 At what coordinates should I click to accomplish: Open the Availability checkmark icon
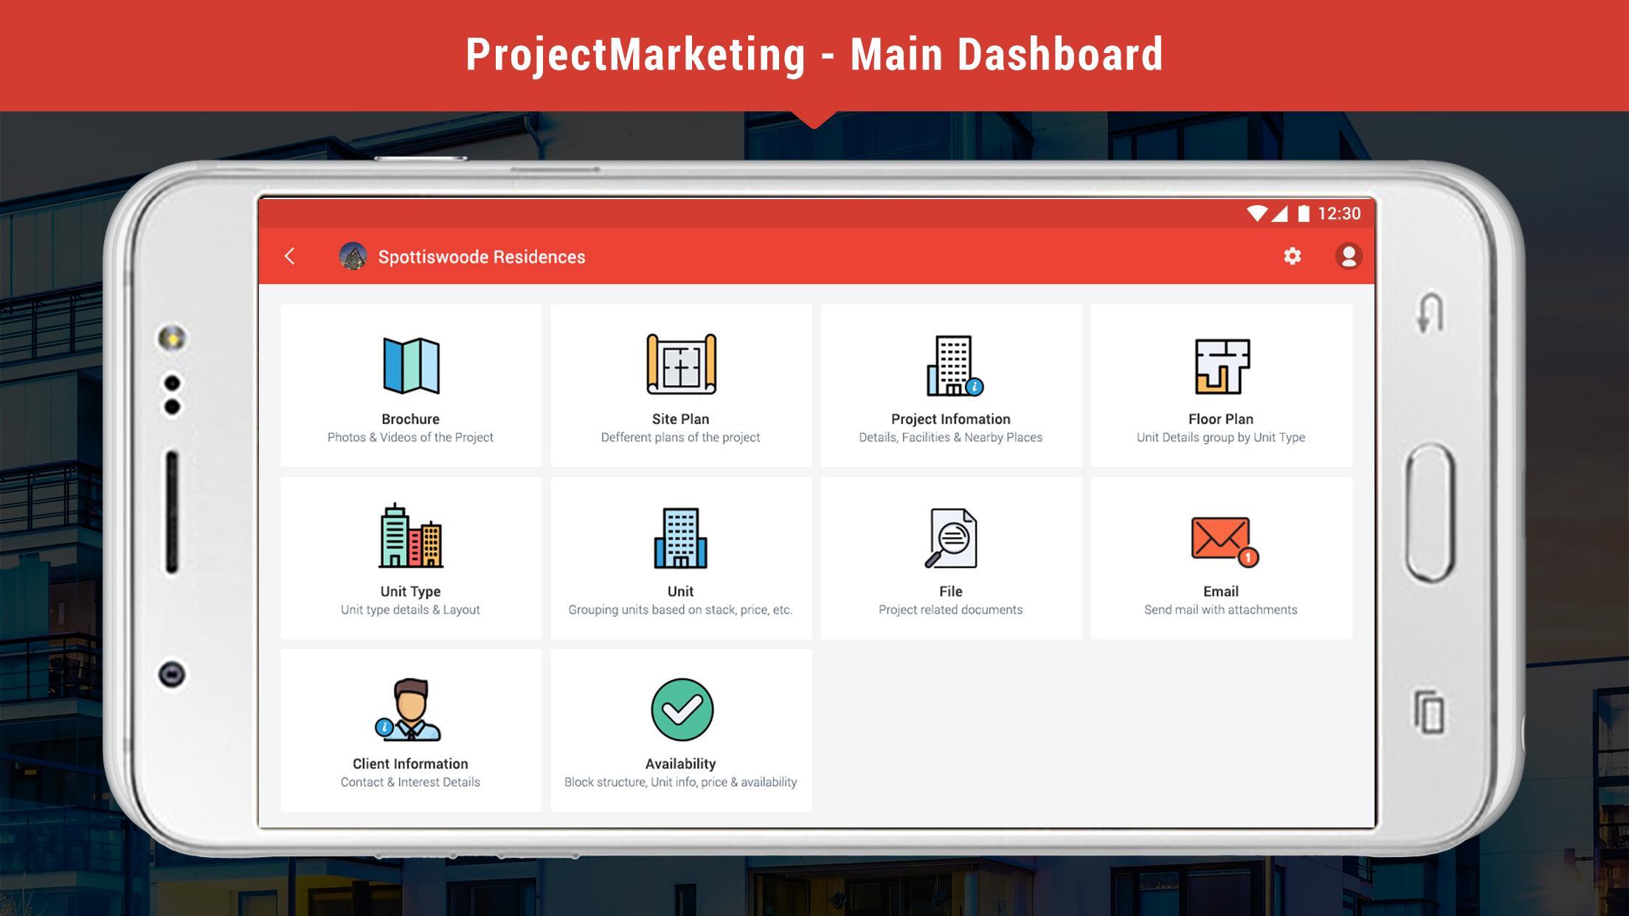682,709
